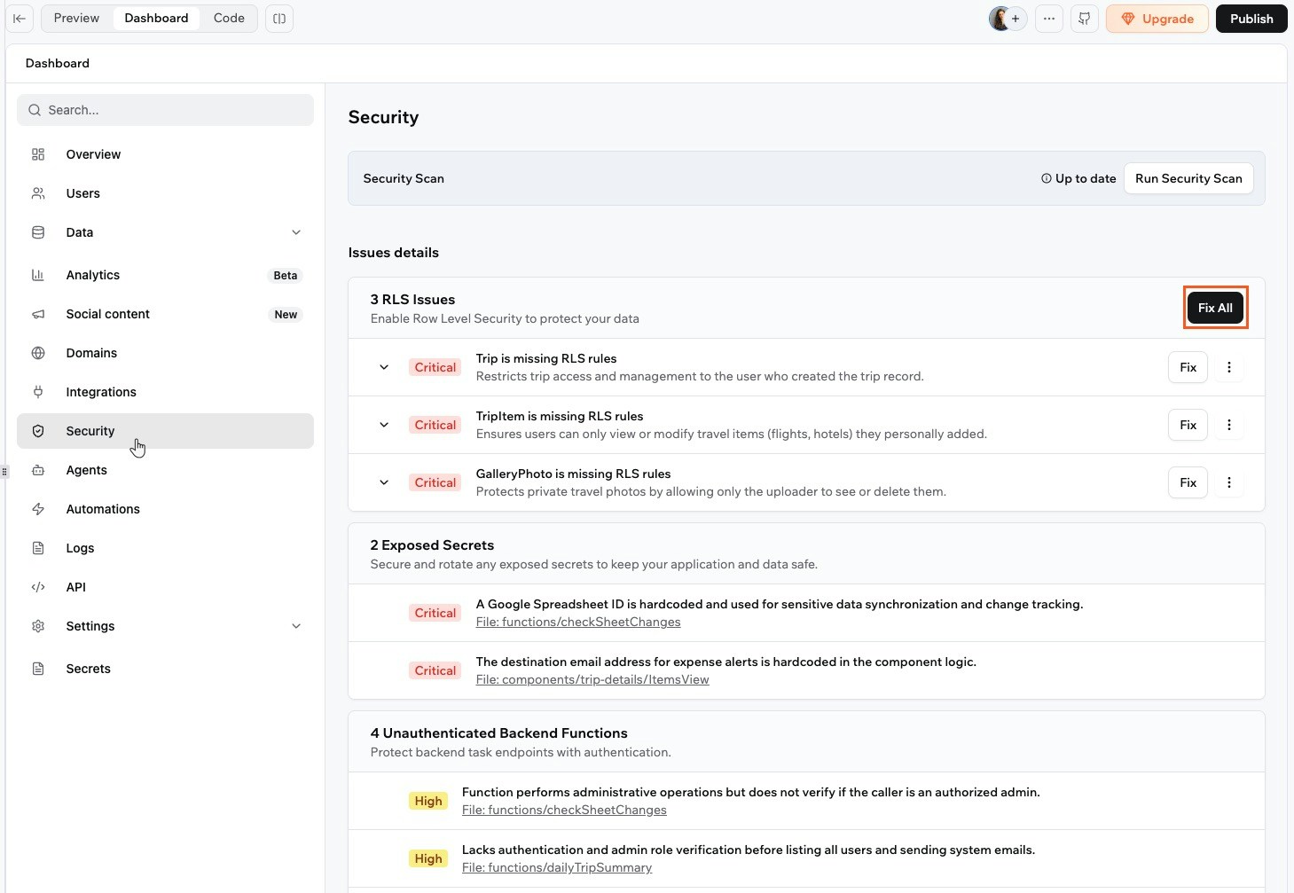Select the Security shield icon
This screenshot has width=1294, height=893.
click(38, 431)
